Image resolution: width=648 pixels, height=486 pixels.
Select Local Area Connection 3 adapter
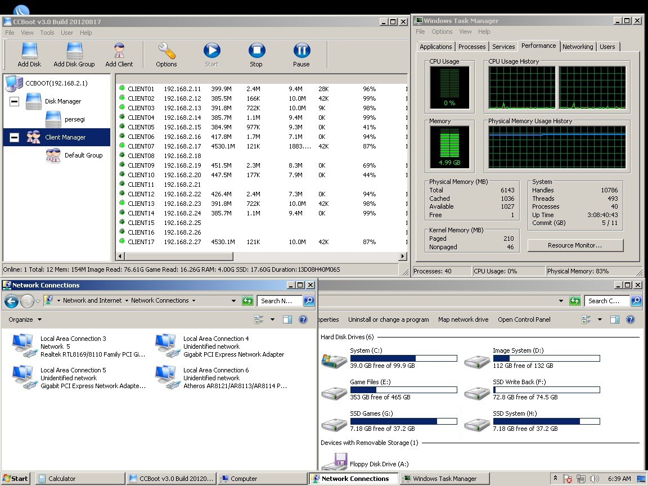click(79, 346)
